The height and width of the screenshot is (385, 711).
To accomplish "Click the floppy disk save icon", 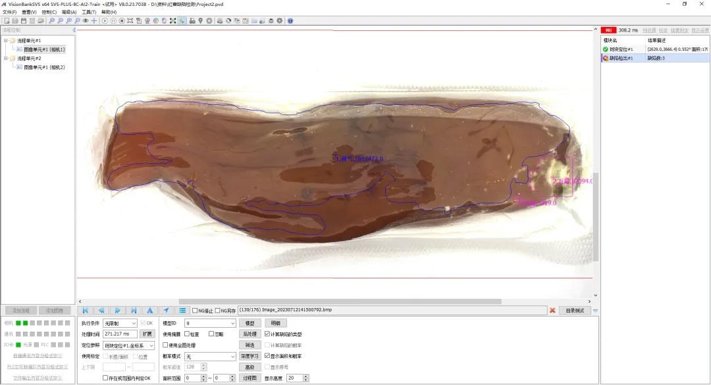I will click(24, 21).
